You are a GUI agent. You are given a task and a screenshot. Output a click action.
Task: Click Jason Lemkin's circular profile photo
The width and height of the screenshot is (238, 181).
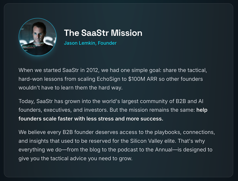[38, 37]
